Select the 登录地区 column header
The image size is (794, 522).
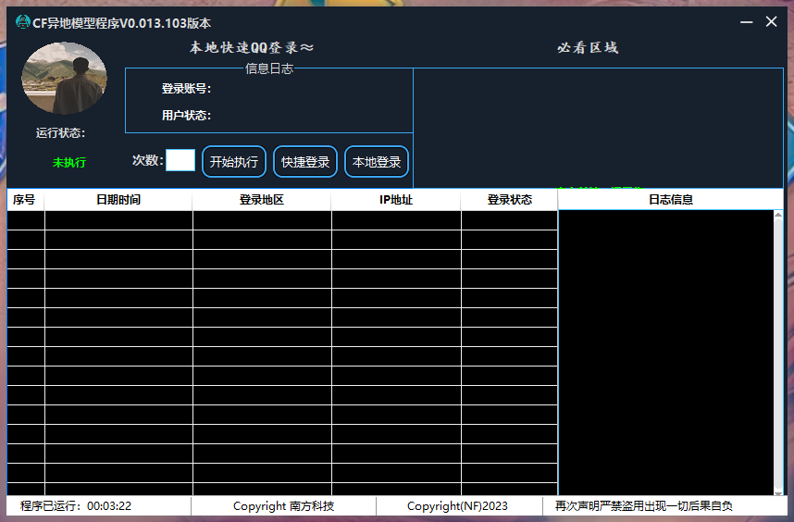click(x=262, y=200)
